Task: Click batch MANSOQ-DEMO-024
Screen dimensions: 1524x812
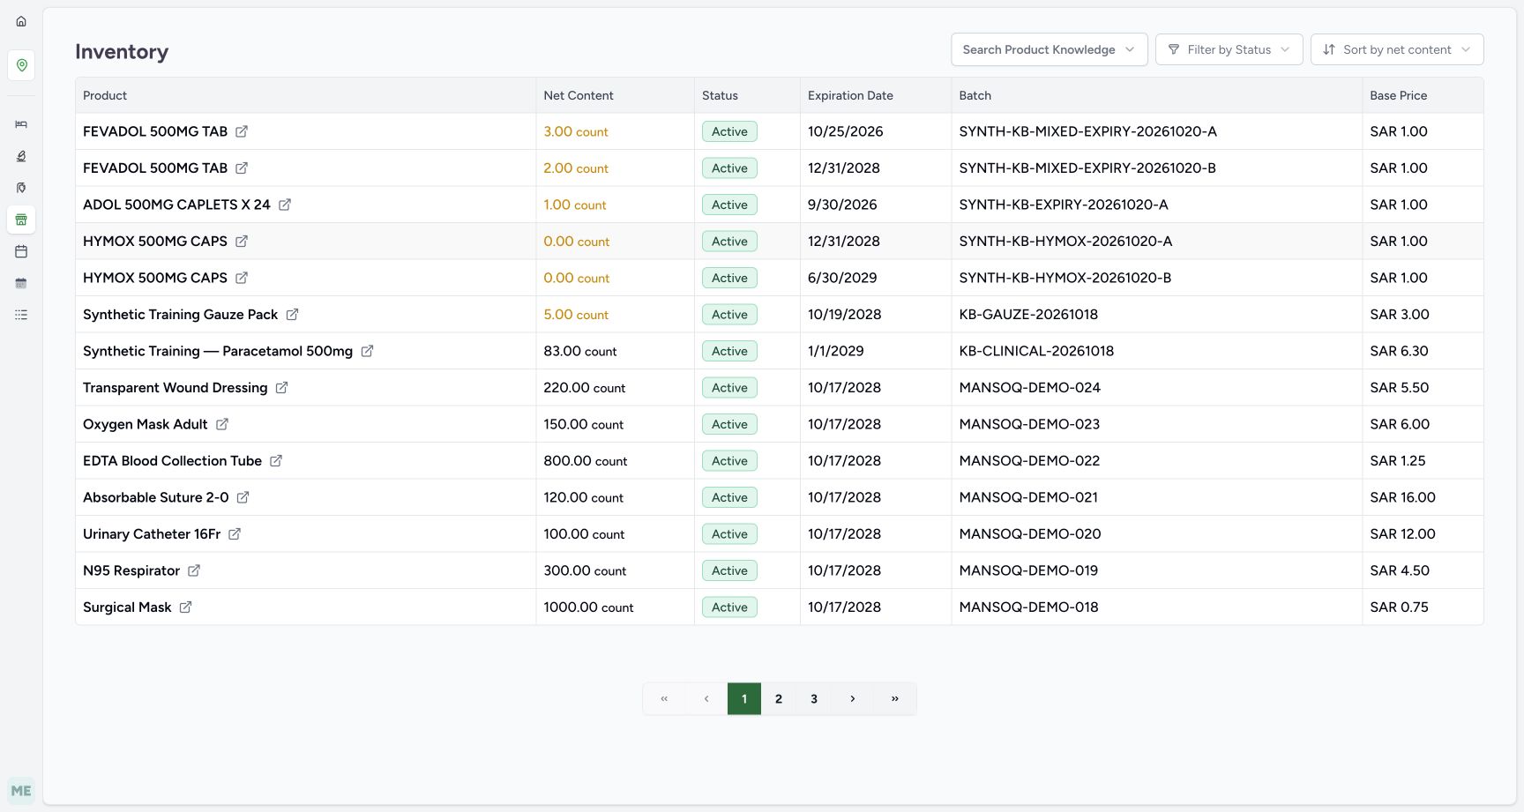Action: click(1030, 388)
